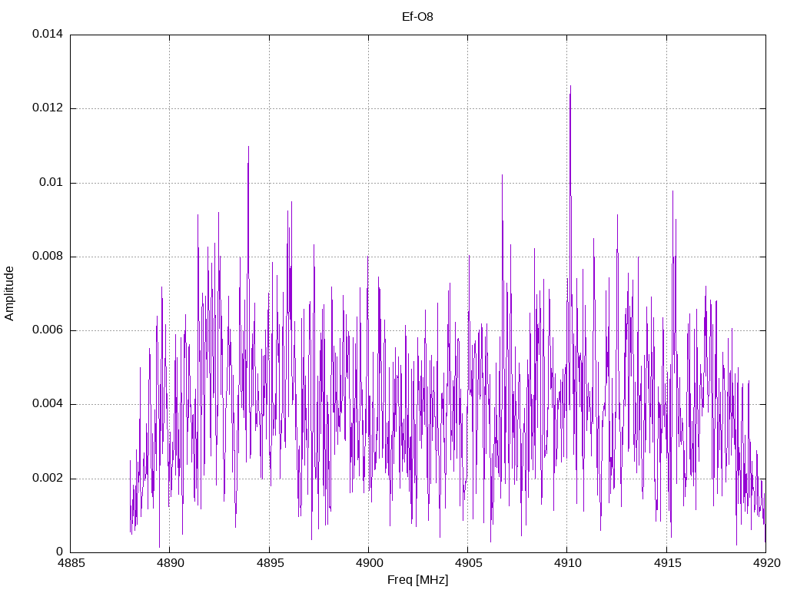Click the Freq [MHz] x-axis label
The height and width of the screenshot is (590, 787).
(x=417, y=580)
